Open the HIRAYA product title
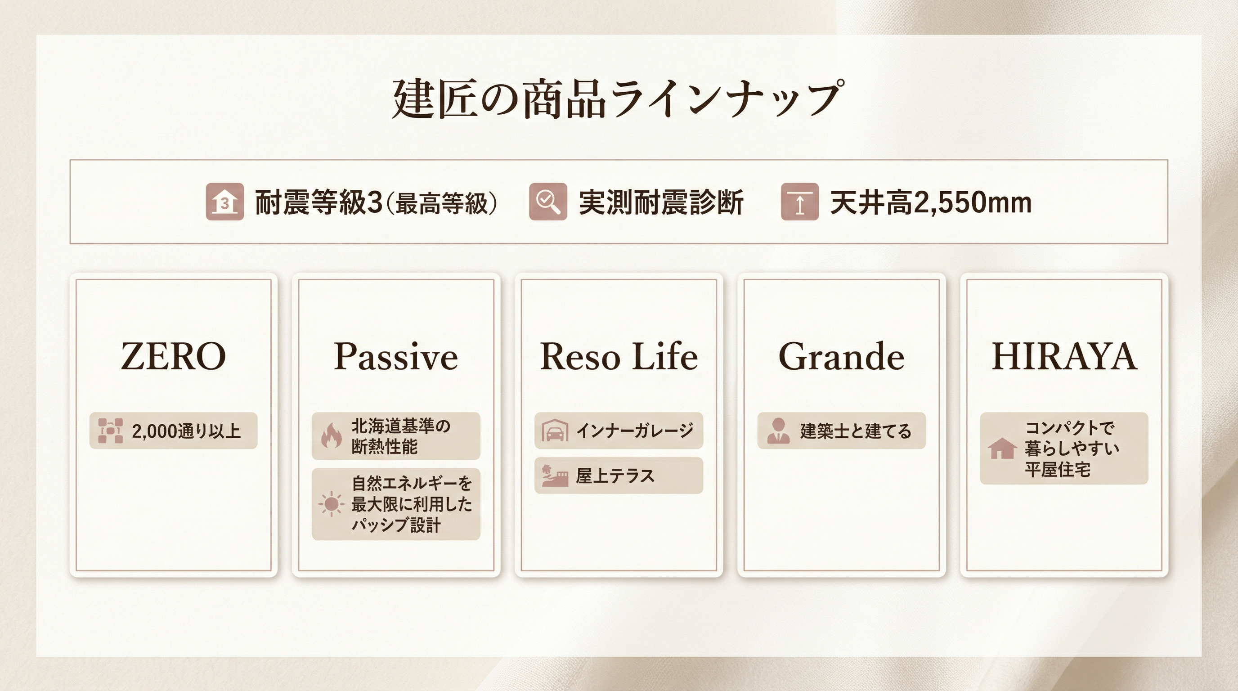Image resolution: width=1238 pixels, height=691 pixels. click(1064, 357)
